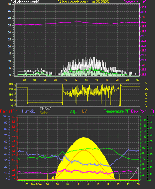
Task: Click the UV legend label
Action: click(84, 111)
